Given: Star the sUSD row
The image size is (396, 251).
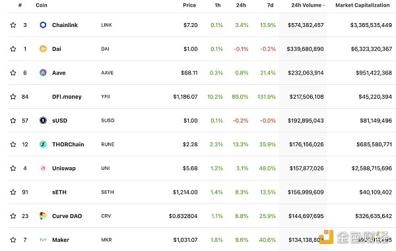Looking at the screenshot, I should (x=13, y=121).
